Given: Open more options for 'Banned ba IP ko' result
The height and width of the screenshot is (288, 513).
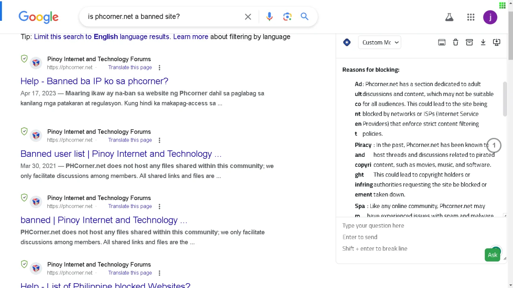Looking at the screenshot, I should coord(160,68).
